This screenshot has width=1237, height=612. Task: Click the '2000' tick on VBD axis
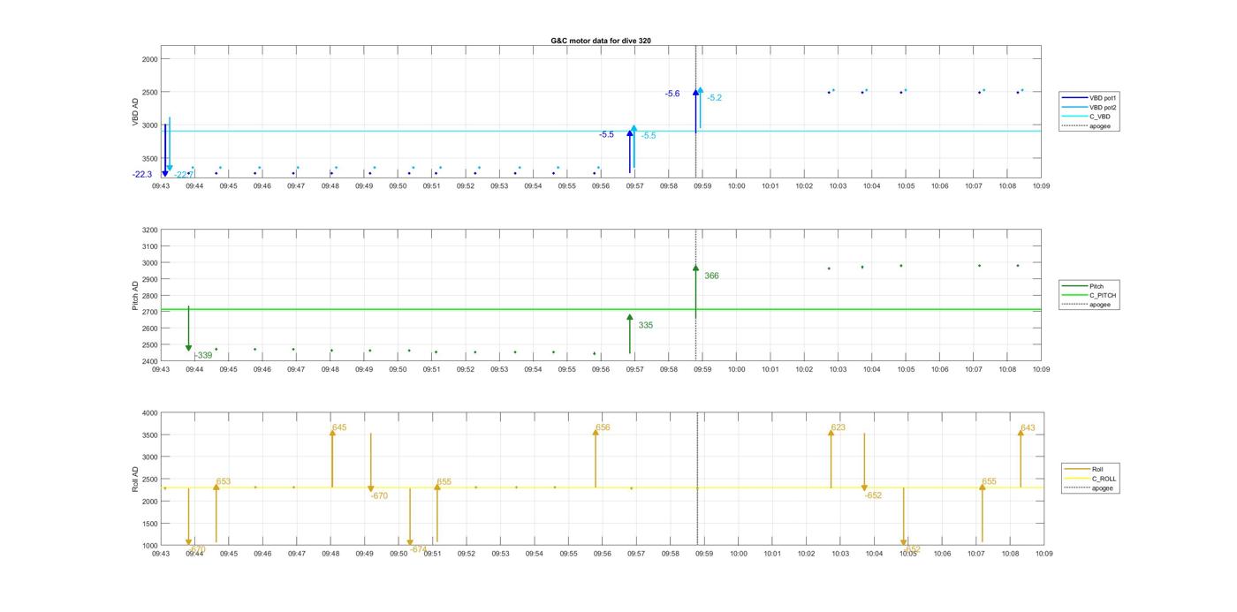149,59
